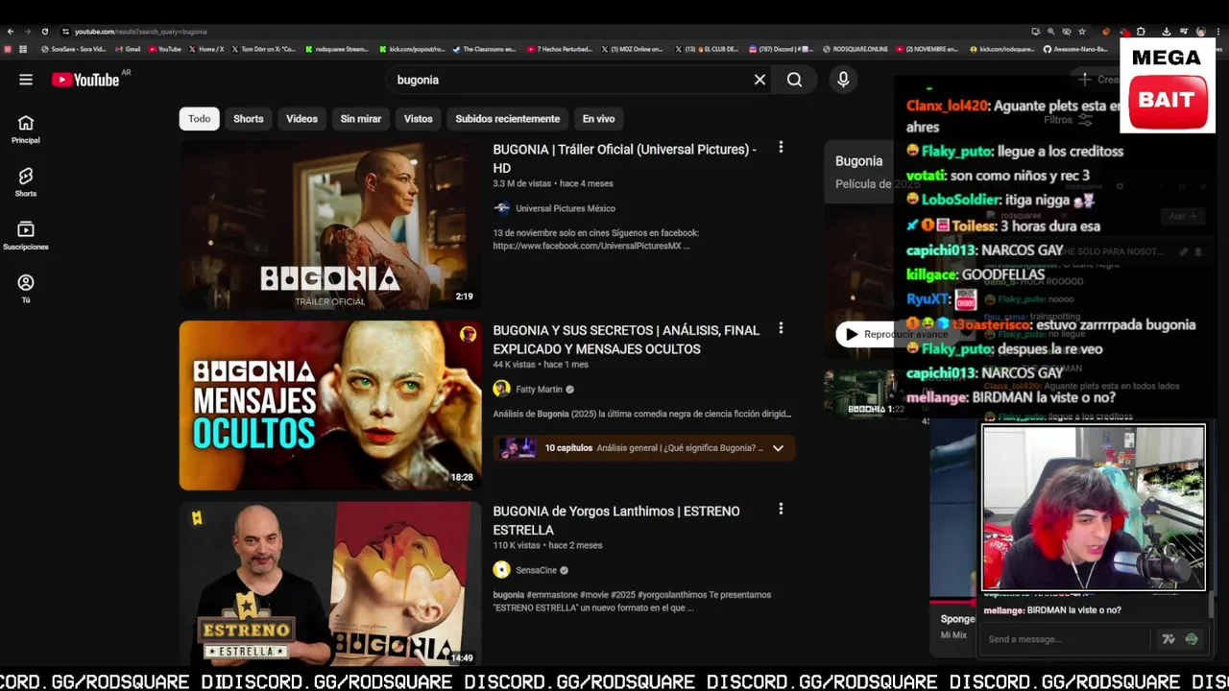Open the YouTube bookmark

pyautogui.click(x=164, y=49)
